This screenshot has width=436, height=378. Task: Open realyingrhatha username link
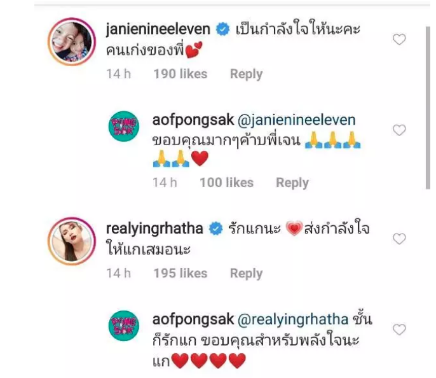(154, 229)
